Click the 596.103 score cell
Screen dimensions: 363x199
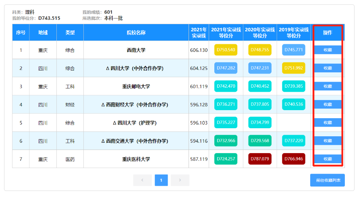coord(199,123)
